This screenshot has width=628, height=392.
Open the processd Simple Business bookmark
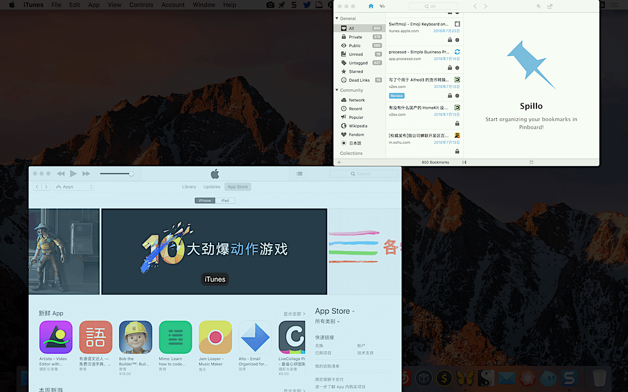tap(424, 60)
